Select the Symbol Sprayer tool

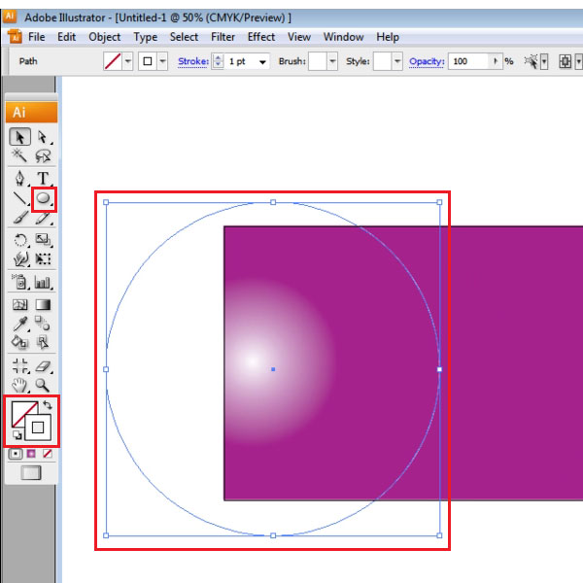19,282
